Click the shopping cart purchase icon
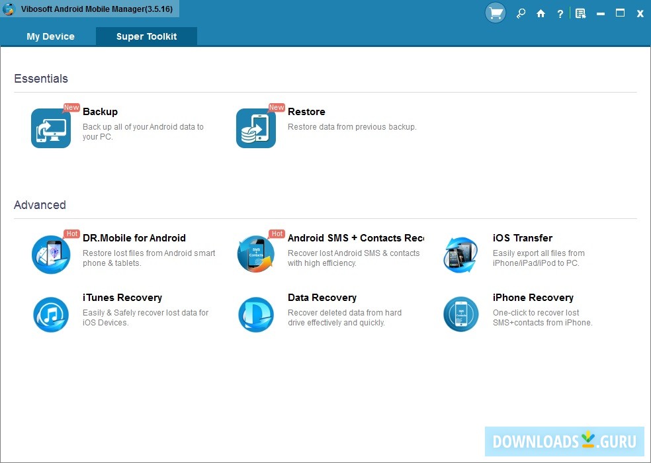Screen dimensions: 651x463 pos(496,13)
